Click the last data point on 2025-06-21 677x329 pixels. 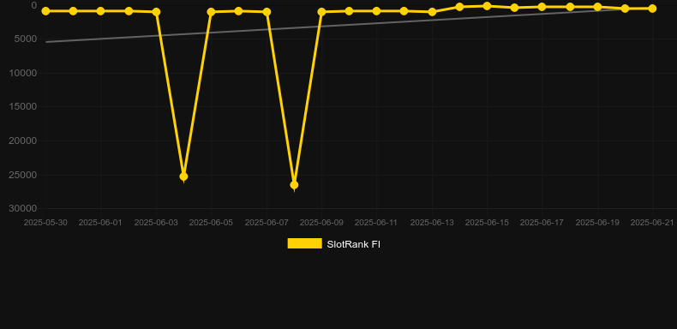coord(652,9)
